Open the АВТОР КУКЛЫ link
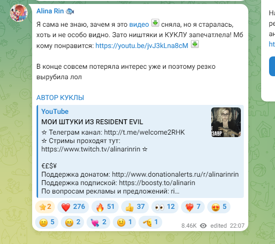Screen dimensions: 275x244 pyautogui.click(x=60, y=98)
